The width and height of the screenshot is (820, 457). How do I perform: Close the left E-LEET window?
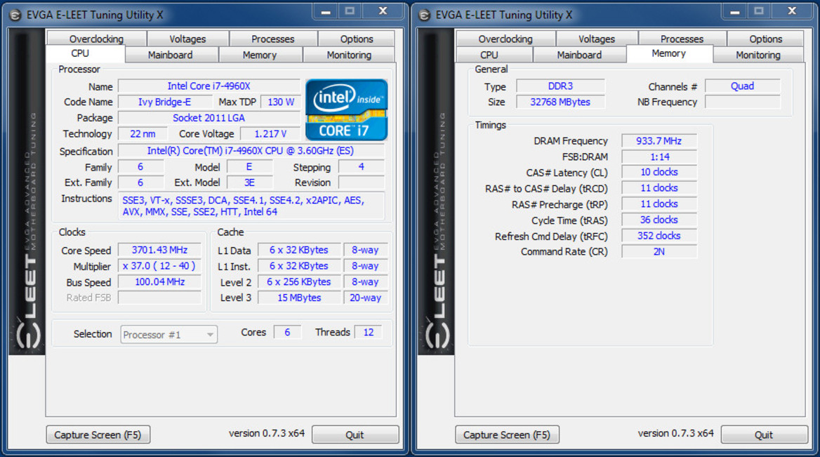coord(383,11)
